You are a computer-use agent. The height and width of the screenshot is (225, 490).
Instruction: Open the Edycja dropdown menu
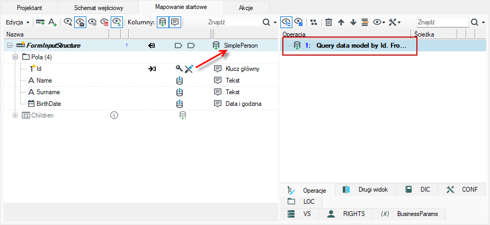[x=17, y=22]
